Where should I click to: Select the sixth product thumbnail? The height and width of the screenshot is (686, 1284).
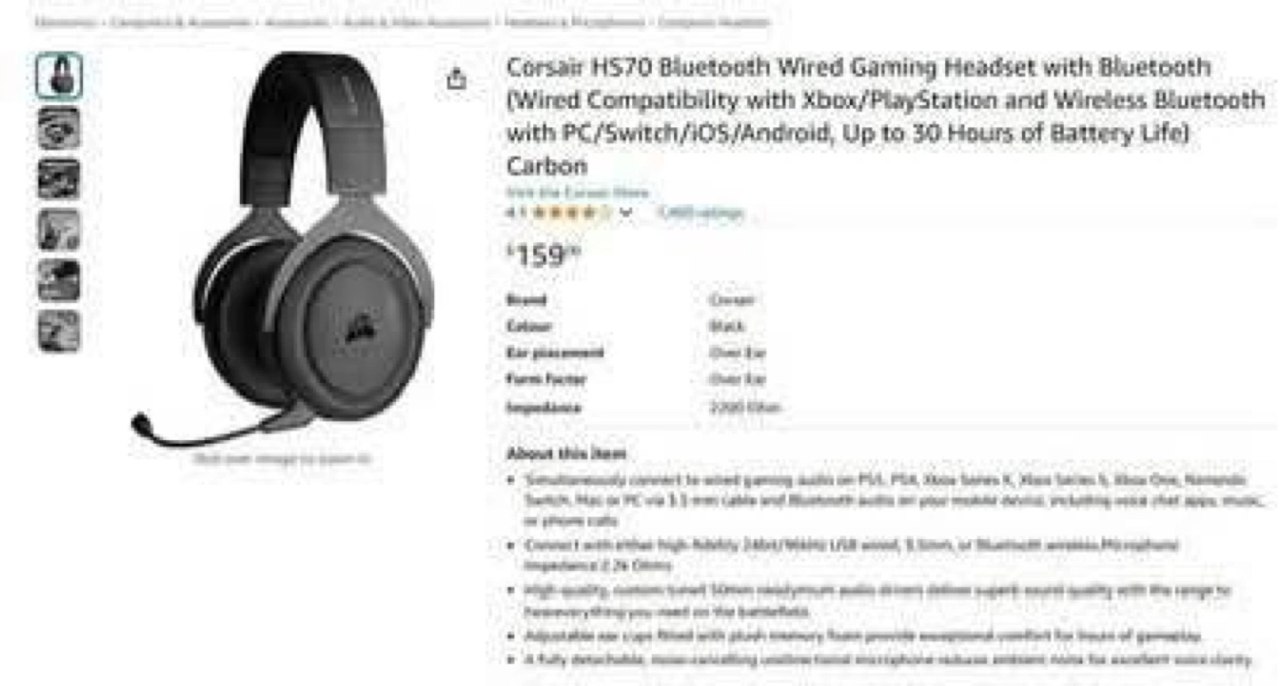tap(60, 331)
